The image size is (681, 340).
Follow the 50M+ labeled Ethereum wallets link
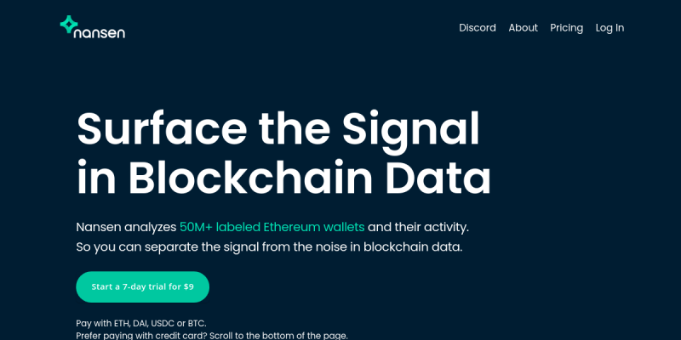[x=272, y=227]
